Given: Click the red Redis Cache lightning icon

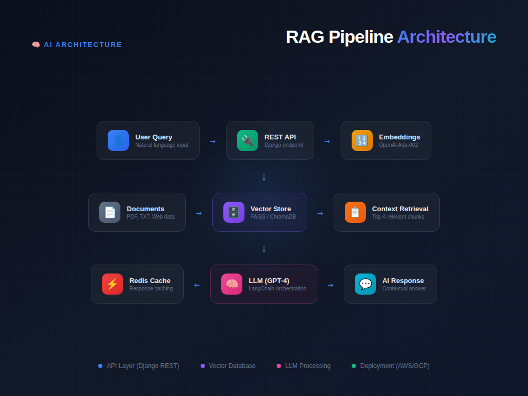Looking at the screenshot, I should tap(112, 284).
